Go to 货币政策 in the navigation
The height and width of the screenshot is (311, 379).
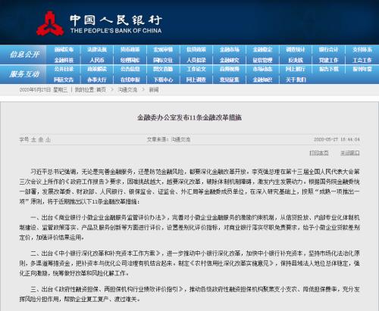(x=130, y=49)
